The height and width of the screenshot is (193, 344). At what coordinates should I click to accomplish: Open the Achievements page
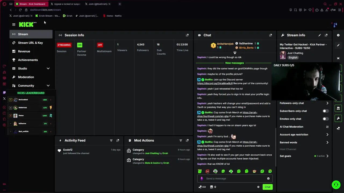(31, 60)
